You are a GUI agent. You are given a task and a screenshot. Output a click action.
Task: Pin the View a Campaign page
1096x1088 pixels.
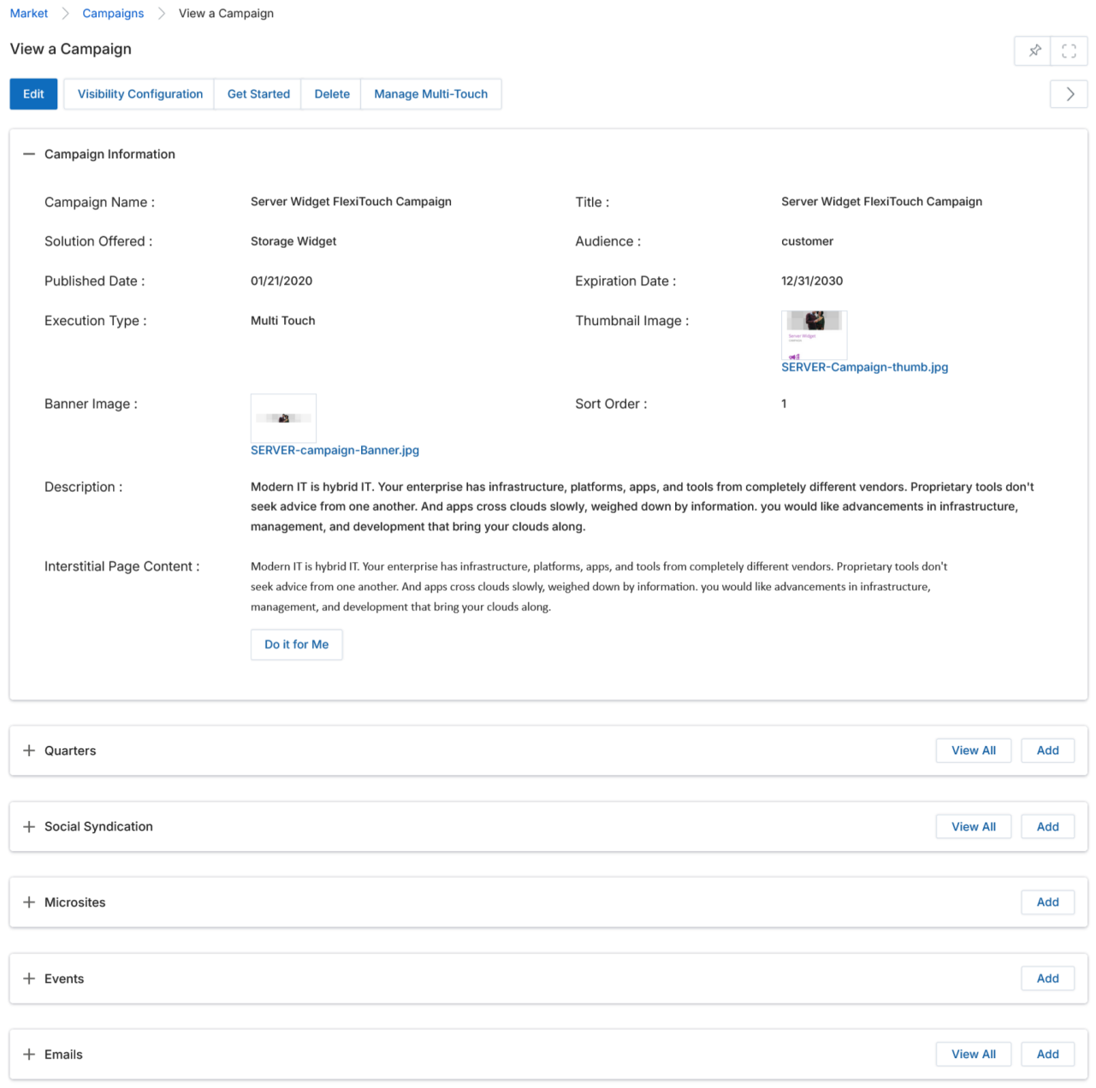(x=1033, y=50)
